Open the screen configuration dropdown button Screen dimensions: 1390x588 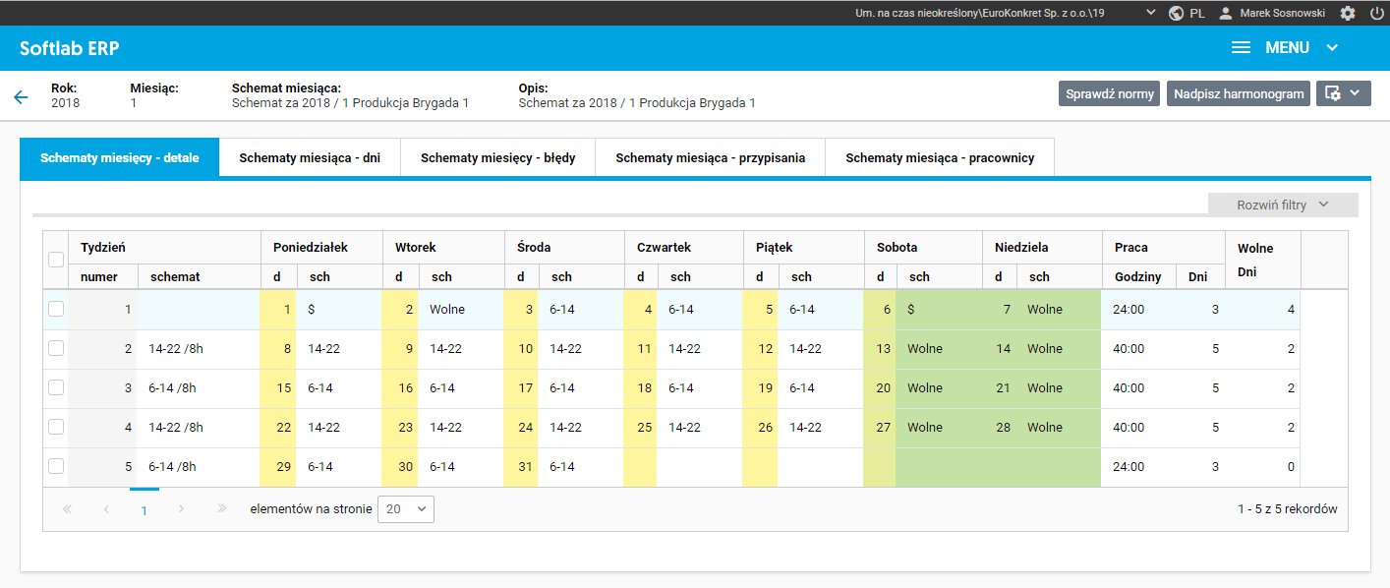(x=1343, y=93)
